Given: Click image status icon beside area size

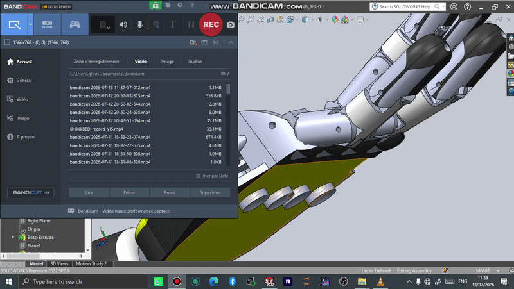Looking at the screenshot, I should point(204,42).
